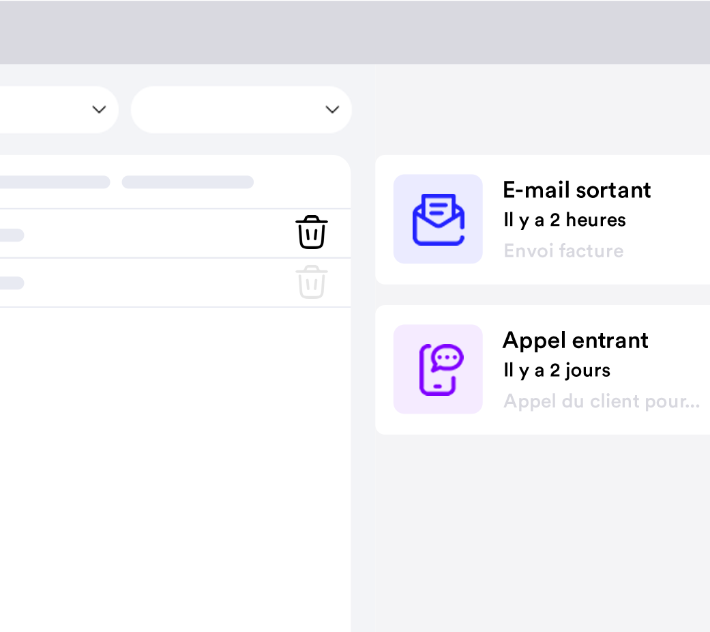Open the right dropdown via its chevron arrow
This screenshot has height=632, width=710.
pyautogui.click(x=332, y=109)
